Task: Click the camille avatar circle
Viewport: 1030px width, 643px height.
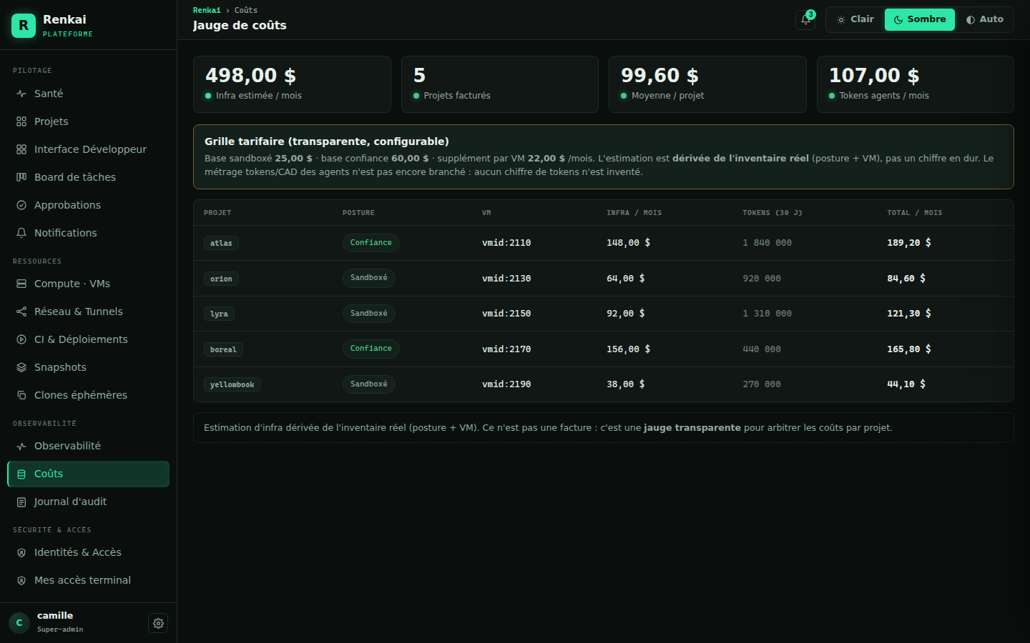Action: coord(19,623)
